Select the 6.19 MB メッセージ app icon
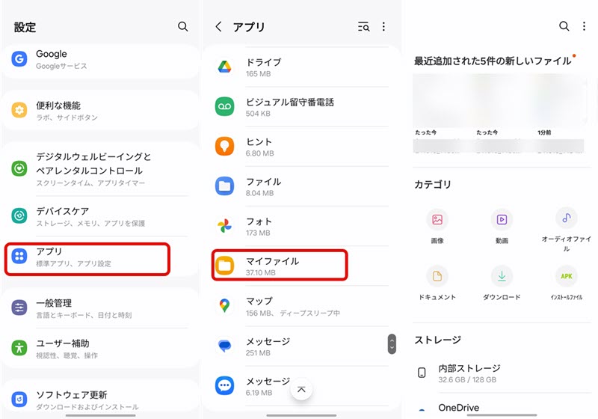 coord(225,385)
